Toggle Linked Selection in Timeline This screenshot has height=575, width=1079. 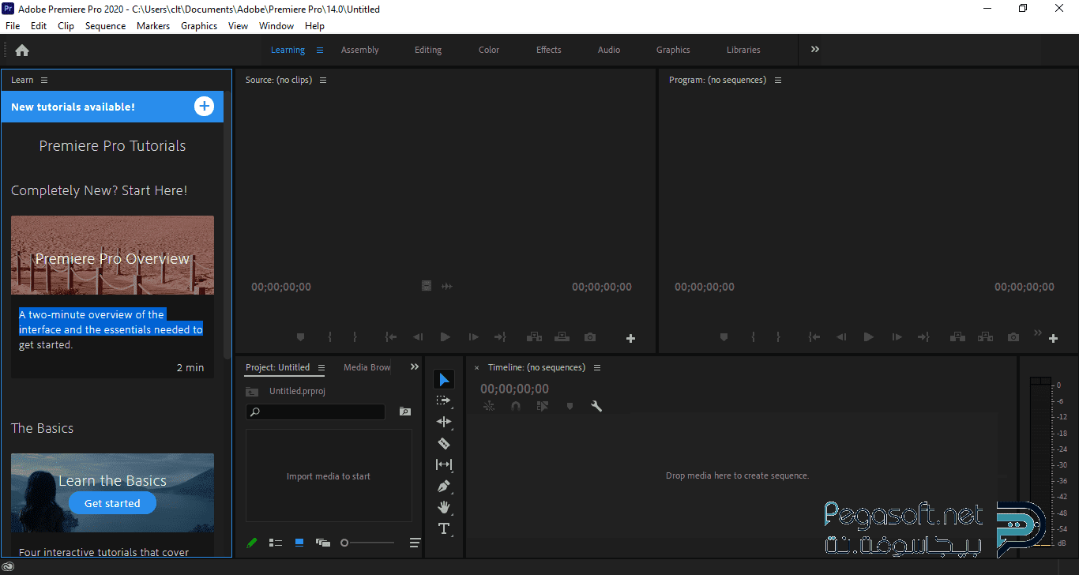pyautogui.click(x=543, y=406)
